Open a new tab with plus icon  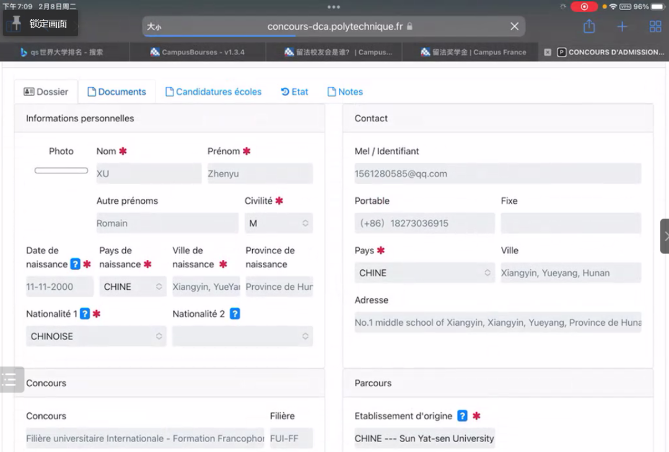622,27
